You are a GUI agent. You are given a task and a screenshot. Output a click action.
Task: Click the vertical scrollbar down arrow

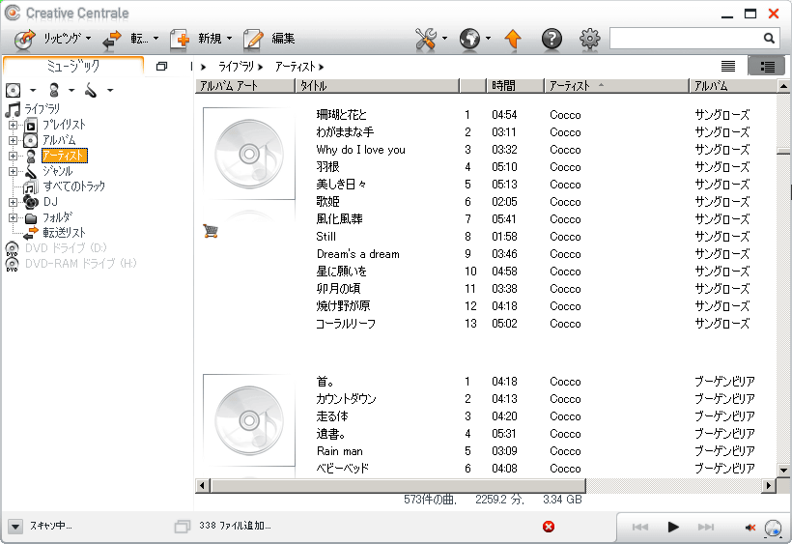coord(783,470)
